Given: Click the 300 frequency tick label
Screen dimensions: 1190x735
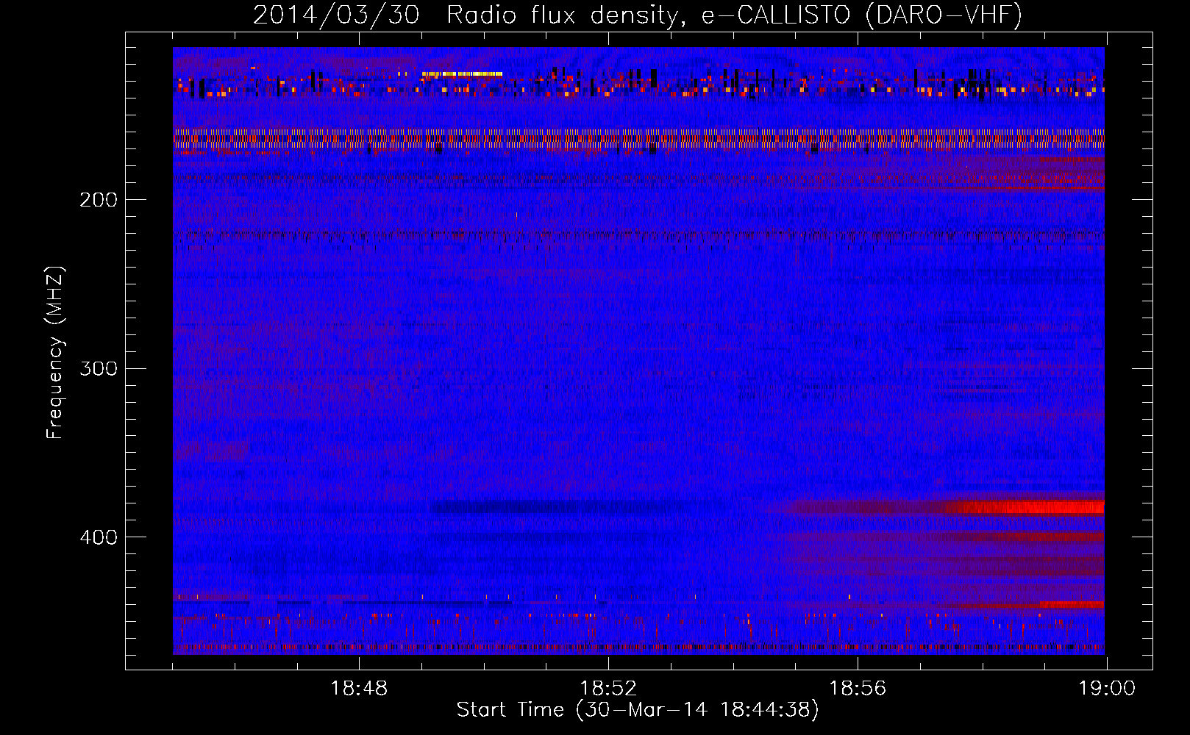Looking at the screenshot, I should 99,368.
